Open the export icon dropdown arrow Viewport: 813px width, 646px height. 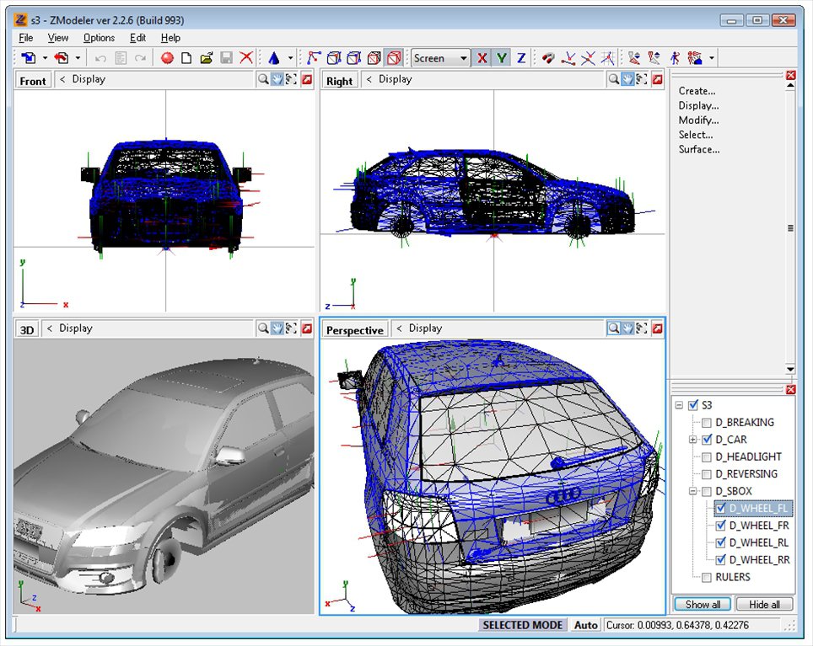(x=78, y=58)
